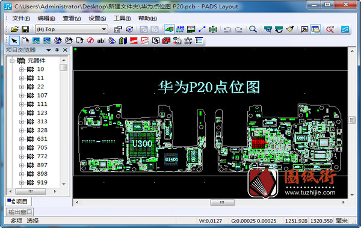Select component 123 in the tree

[42, 113]
